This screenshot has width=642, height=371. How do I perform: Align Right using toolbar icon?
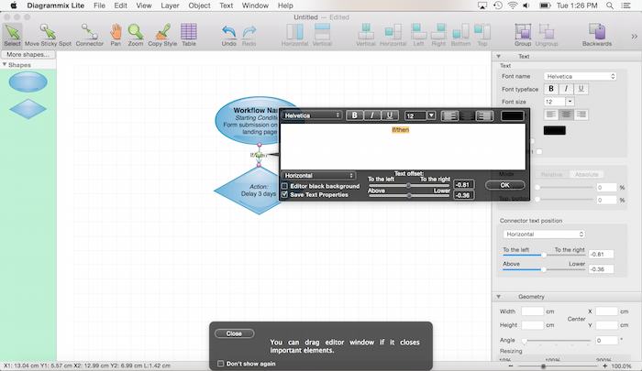(x=438, y=35)
